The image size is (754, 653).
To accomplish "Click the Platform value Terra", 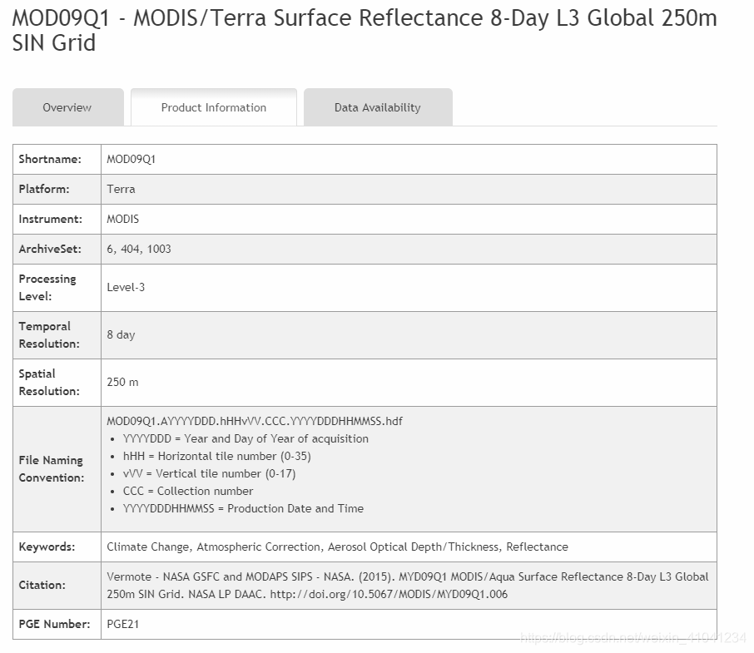I will tap(121, 190).
